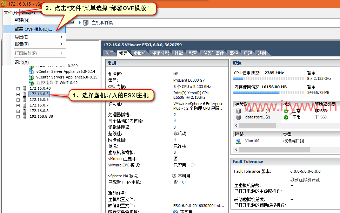Switch to the 入门 tab
340x213 pixels.
click(109, 53)
